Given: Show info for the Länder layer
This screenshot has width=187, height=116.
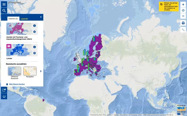Looking at the screenshot, I should [35, 47].
